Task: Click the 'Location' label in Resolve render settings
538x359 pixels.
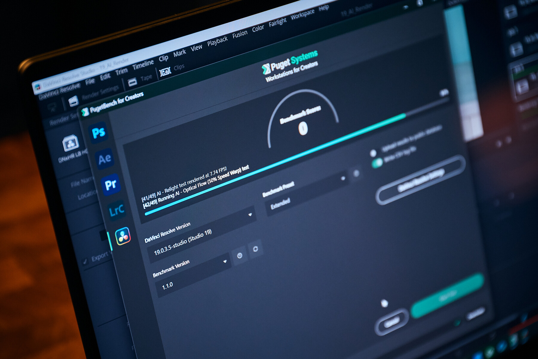Action: (87, 194)
